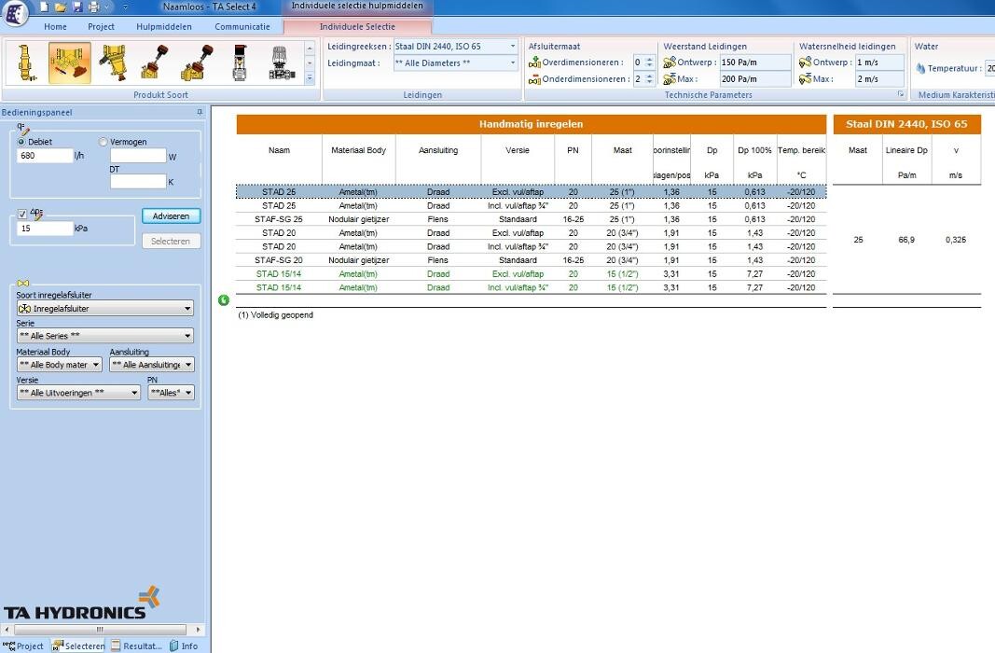
Task: Select the Debiet radio button
Action: (x=21, y=142)
